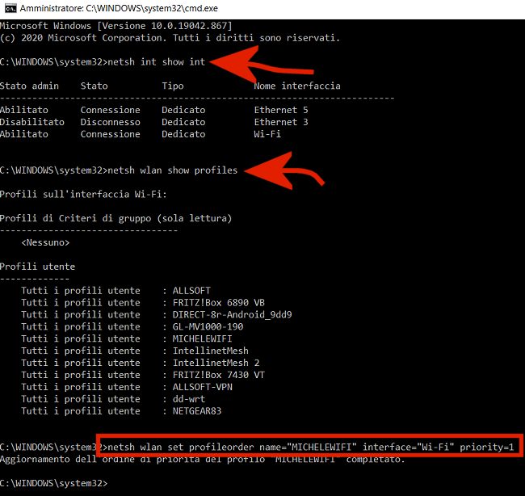Click 'Wi-Fi' in the interface table

click(x=267, y=134)
